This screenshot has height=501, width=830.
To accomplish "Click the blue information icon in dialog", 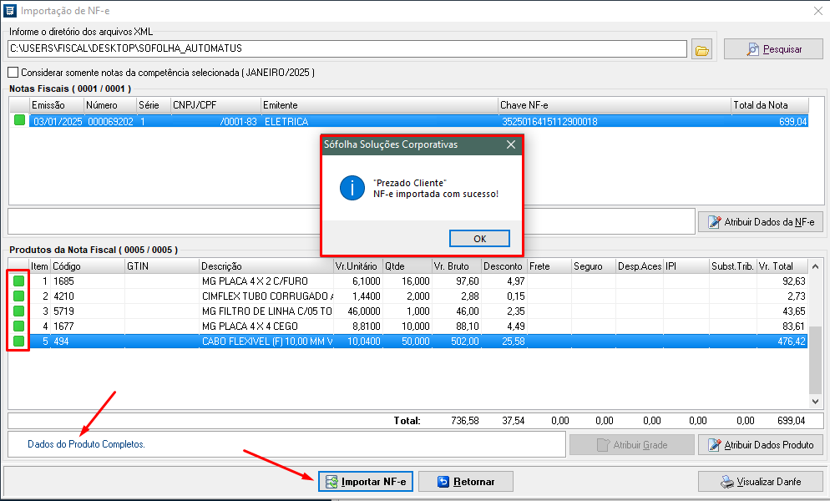I will (x=352, y=188).
